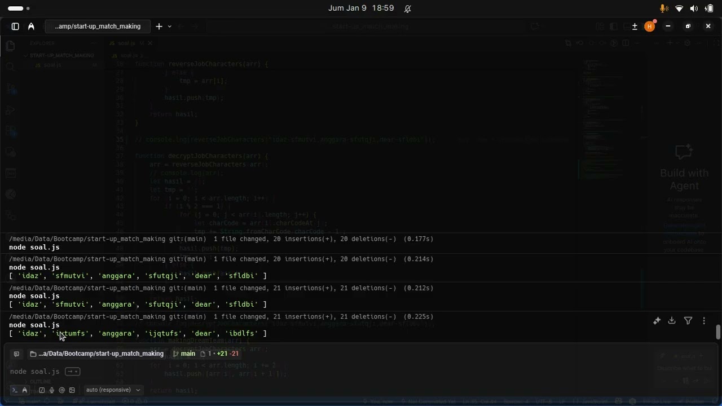Click the command block header ending (0.225s)

[221, 317]
